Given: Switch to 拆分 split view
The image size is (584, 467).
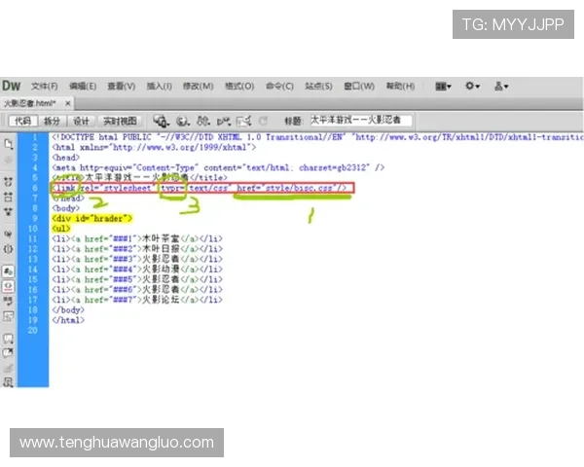Looking at the screenshot, I should pos(52,121).
